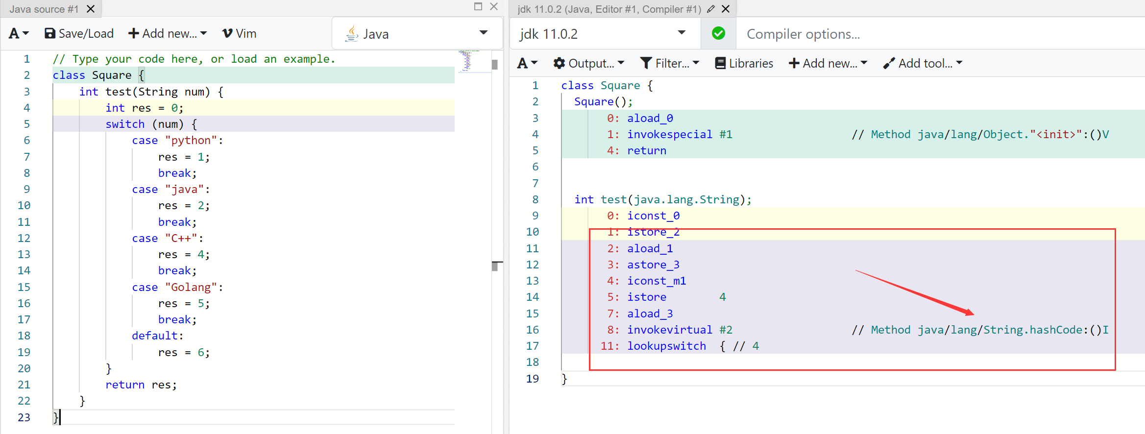Screen dimensions: 1145x434
Task: Click the 'return res;' line in source
Action: point(141,385)
